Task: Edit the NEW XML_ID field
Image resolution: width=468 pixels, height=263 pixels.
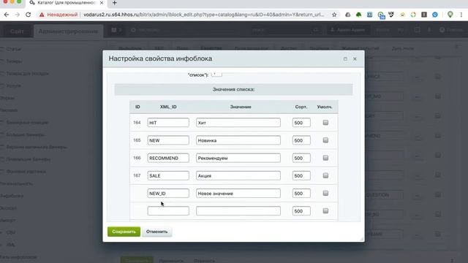Action: click(168, 140)
